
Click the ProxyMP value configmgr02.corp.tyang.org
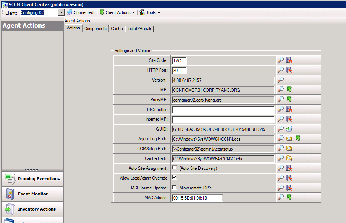pos(223,100)
